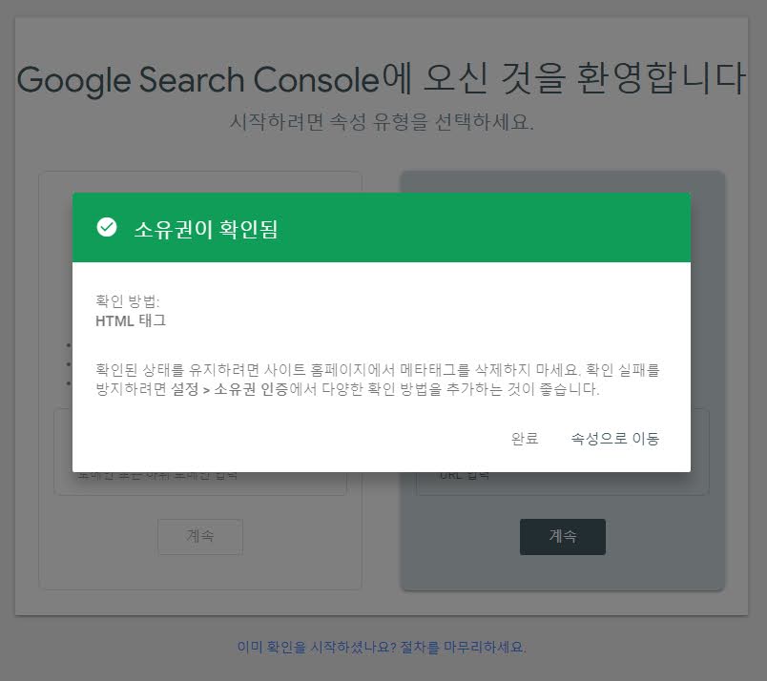Click the HTML 태그 verification method text

pos(131,320)
